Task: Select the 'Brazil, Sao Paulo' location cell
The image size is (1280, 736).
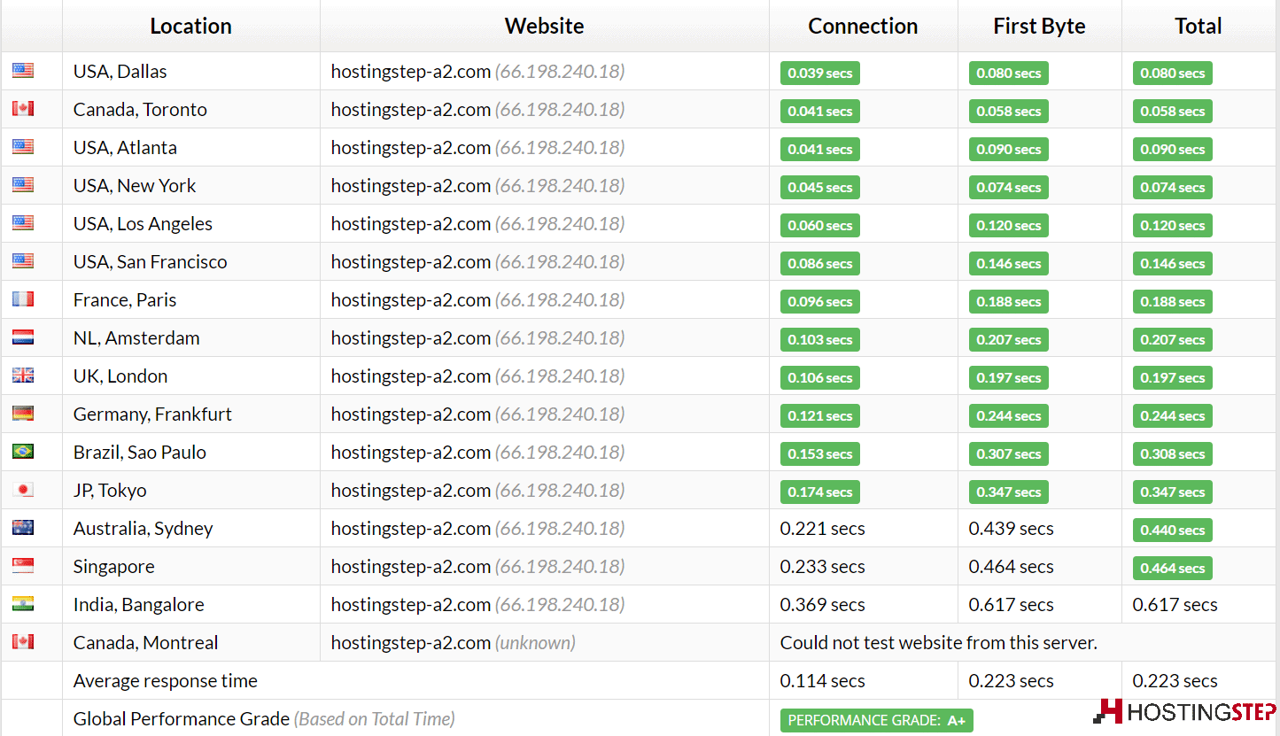Action: tap(191, 452)
